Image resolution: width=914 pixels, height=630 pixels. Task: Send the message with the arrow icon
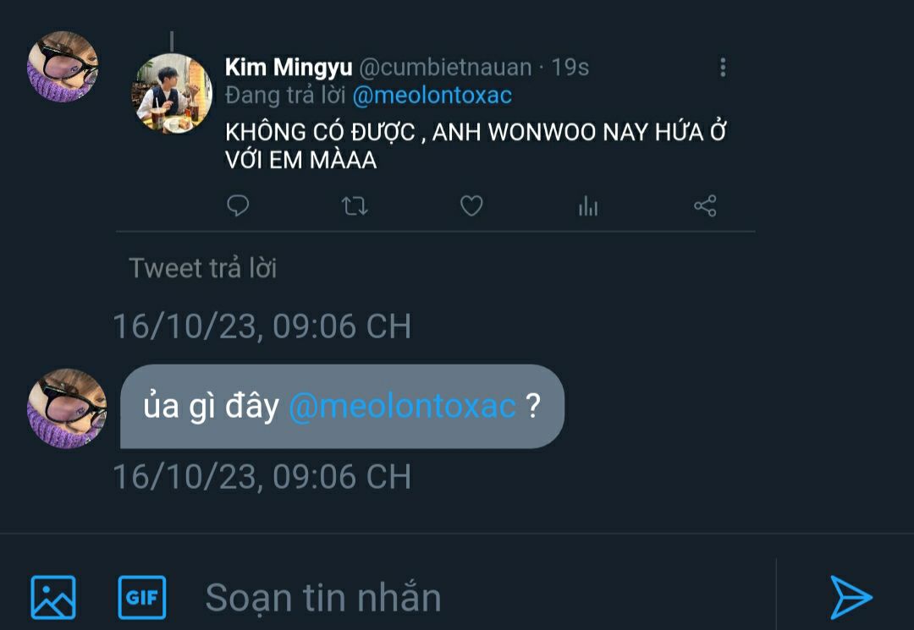click(851, 597)
